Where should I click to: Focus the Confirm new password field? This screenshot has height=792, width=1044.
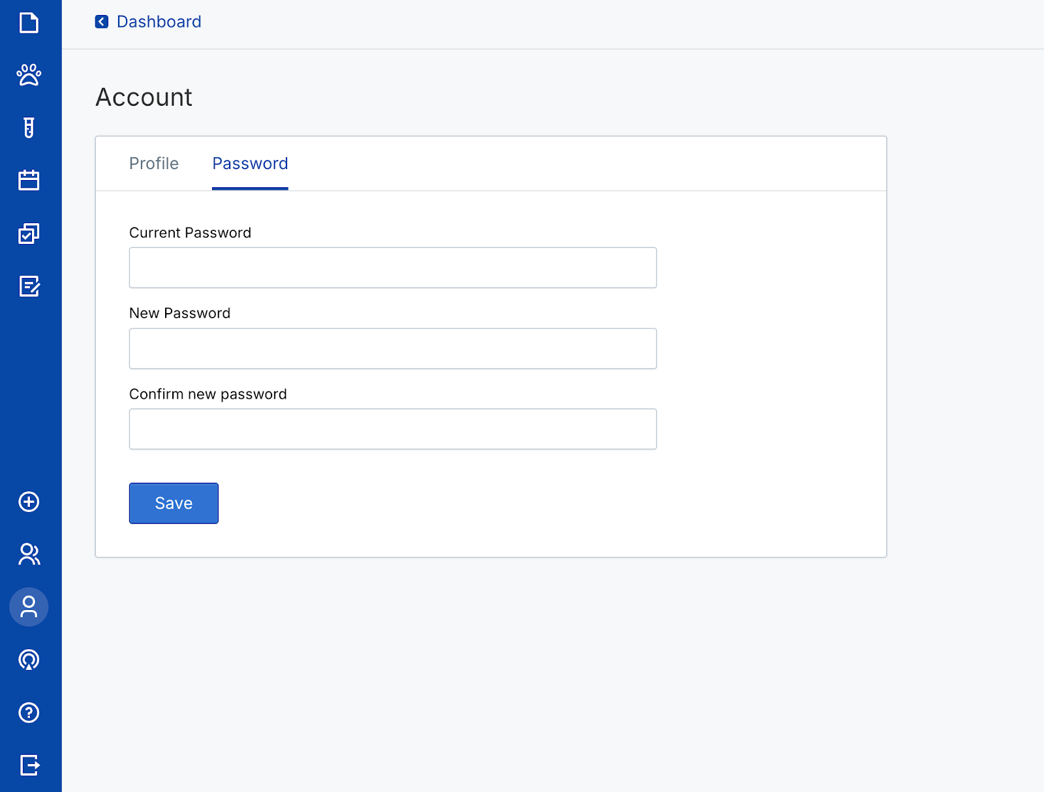(x=393, y=429)
